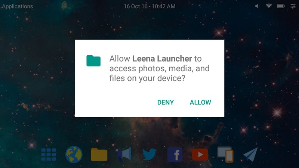Screen dimensions: 299x168
Task: Open the Applications menu
Action: point(18,6)
